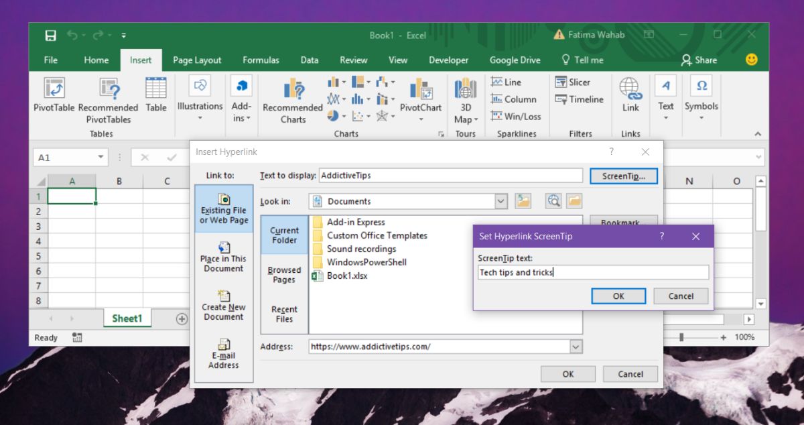The height and width of the screenshot is (425, 804).
Task: Launch the 3D Map tool
Action: tap(466, 101)
